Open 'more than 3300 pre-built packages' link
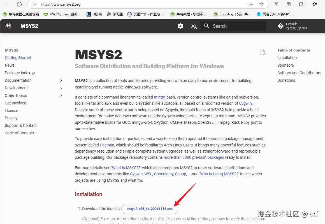 [x=194, y=157]
